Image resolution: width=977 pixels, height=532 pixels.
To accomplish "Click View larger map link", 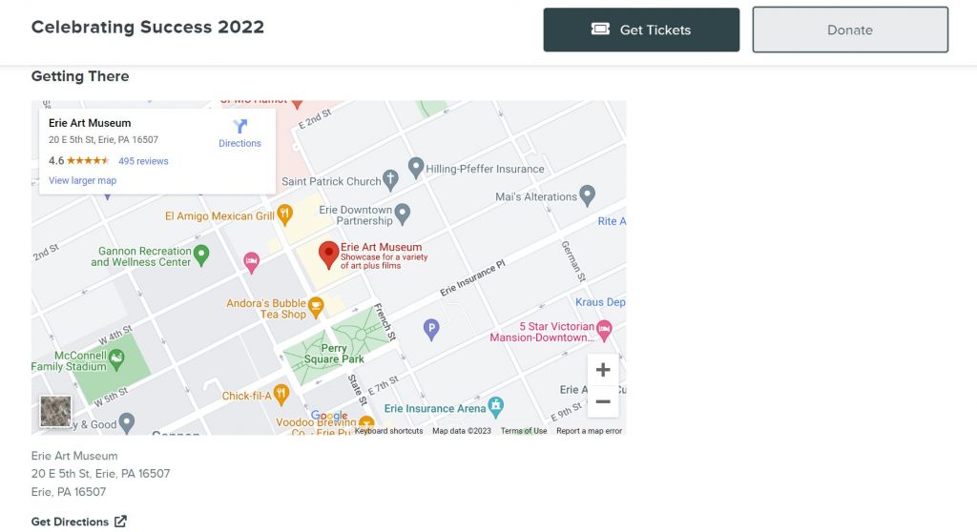I will [82, 180].
